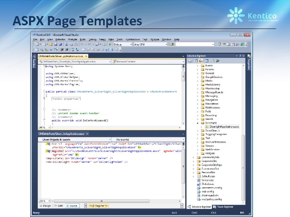Toggle auto-hide pin on Solution Explorer
The width and height of the screenshot is (290, 217).
[x=240, y=56]
